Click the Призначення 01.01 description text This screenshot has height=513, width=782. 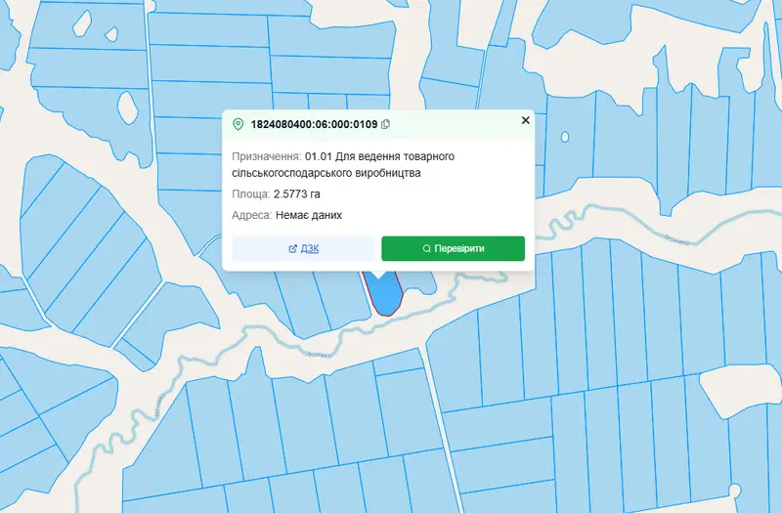pos(343,164)
